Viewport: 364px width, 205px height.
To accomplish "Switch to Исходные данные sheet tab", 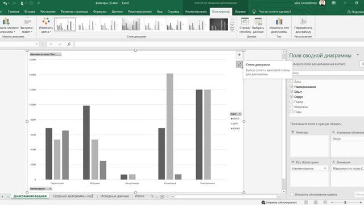I will pos(115,196).
